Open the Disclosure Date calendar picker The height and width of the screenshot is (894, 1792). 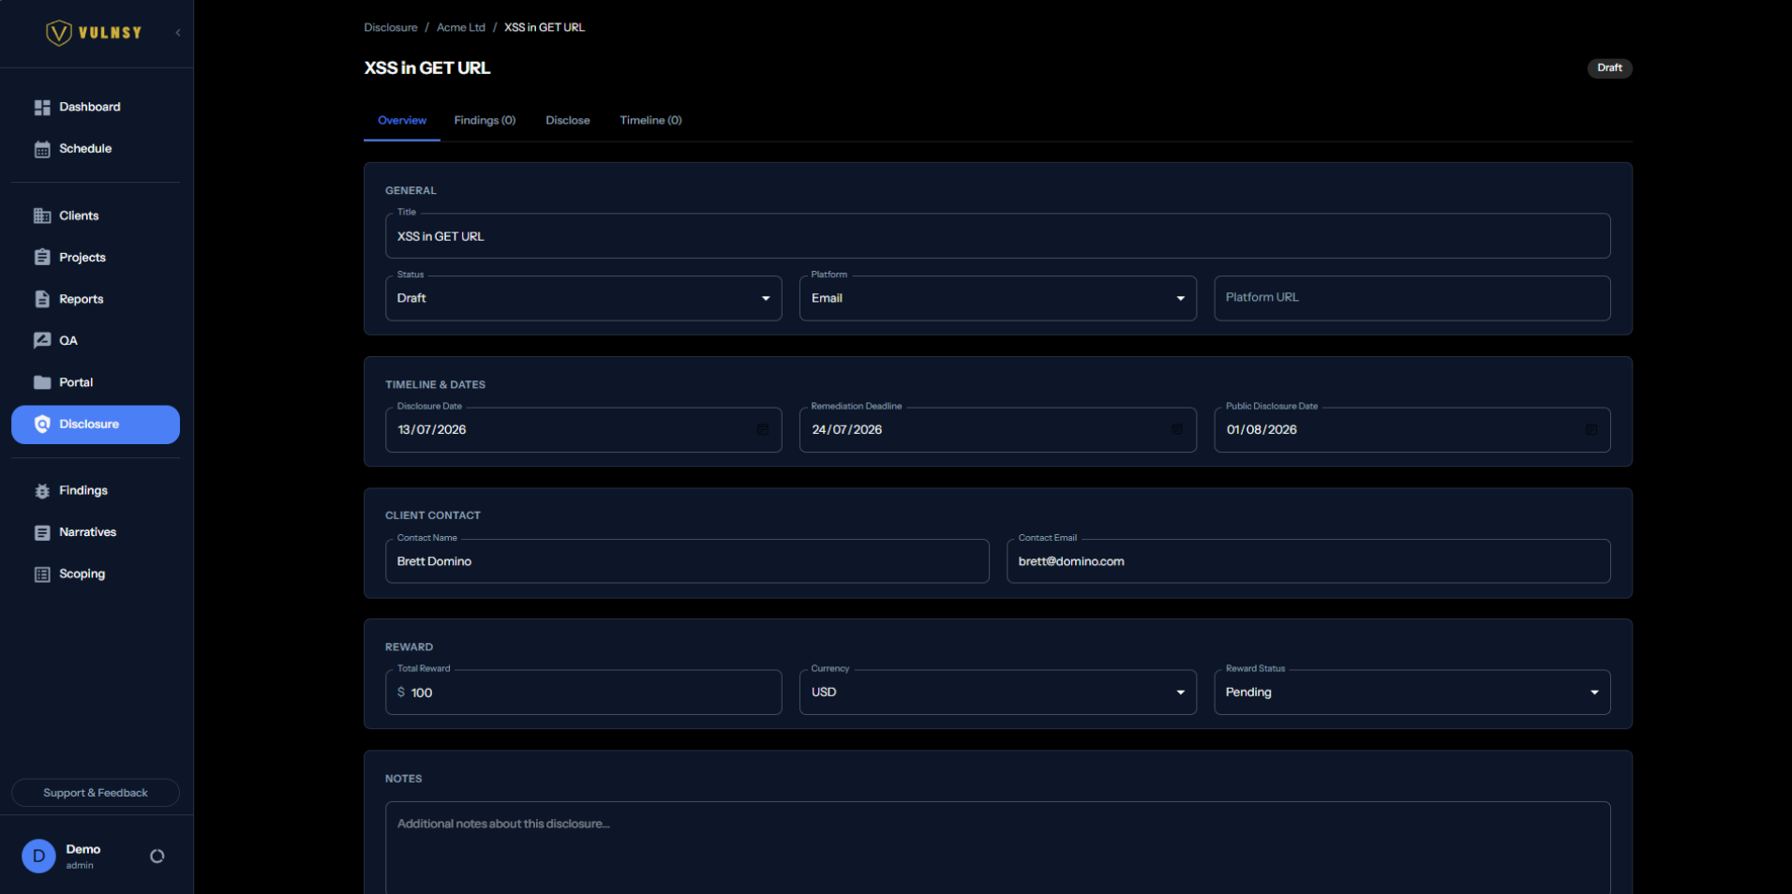(x=763, y=429)
